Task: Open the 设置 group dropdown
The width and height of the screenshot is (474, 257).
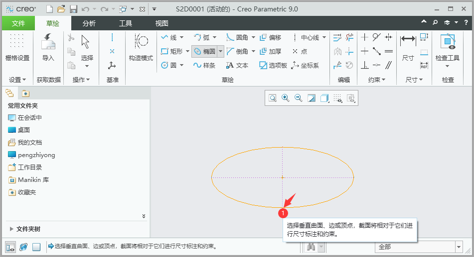Action: 17,80
